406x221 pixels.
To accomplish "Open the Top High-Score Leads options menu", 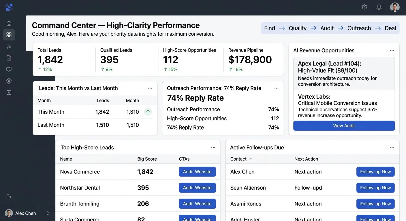I will coord(213,147).
